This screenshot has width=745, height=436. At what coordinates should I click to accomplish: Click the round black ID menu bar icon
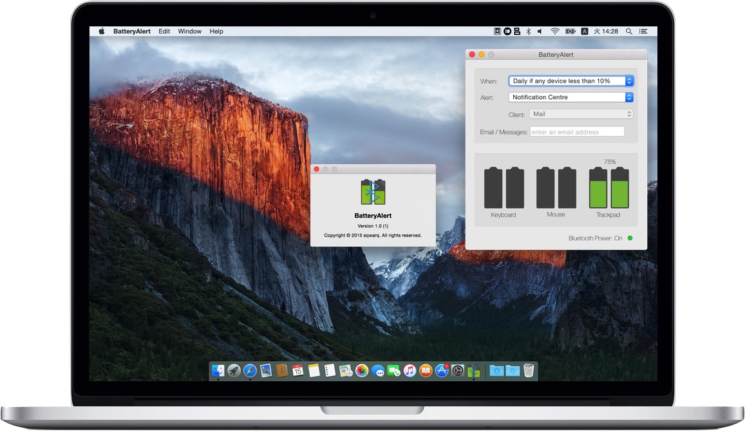pos(507,32)
